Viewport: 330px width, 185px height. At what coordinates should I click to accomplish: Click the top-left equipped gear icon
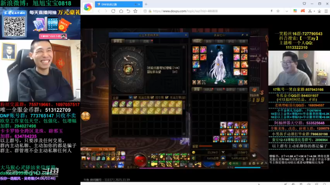coord(196,49)
